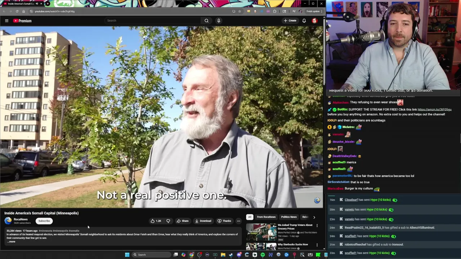This screenshot has height=259, width=461.
Task: Open a new browser tab
Action: [48, 4]
